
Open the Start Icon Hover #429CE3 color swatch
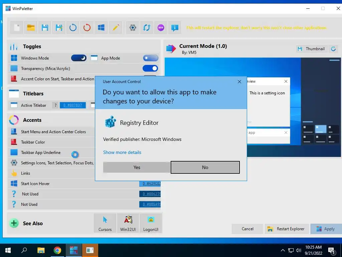click(x=150, y=183)
